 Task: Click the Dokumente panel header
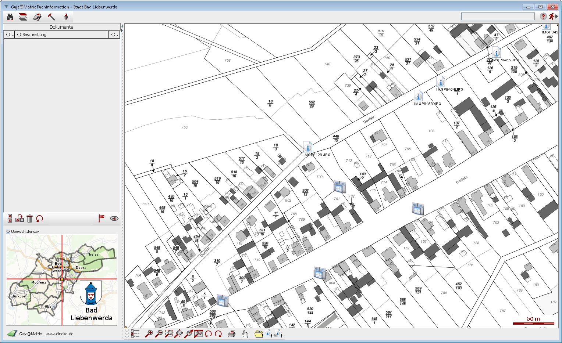coord(61,27)
